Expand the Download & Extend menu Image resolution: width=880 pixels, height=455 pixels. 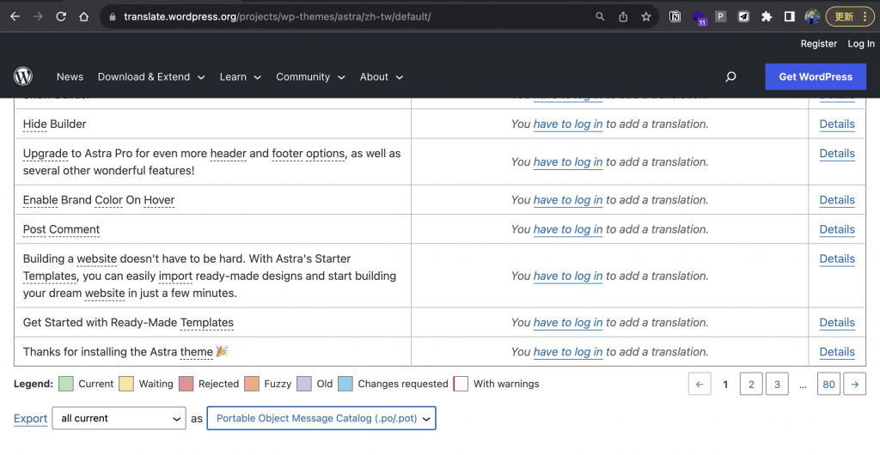point(151,76)
